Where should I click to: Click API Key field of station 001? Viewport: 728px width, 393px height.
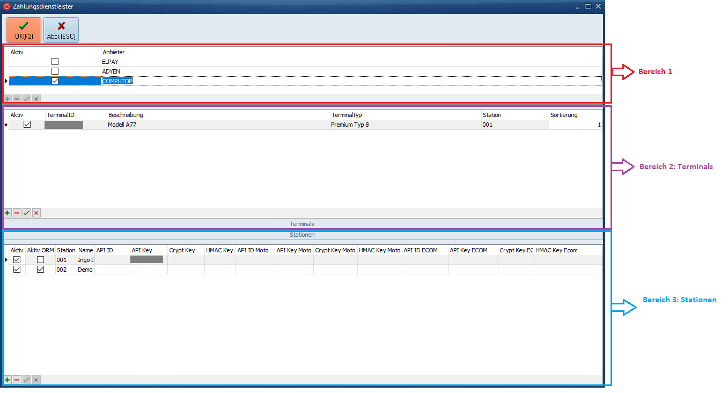147,260
